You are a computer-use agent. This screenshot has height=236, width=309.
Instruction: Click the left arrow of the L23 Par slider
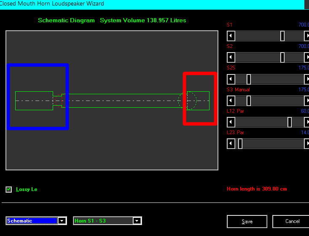coord(231,144)
